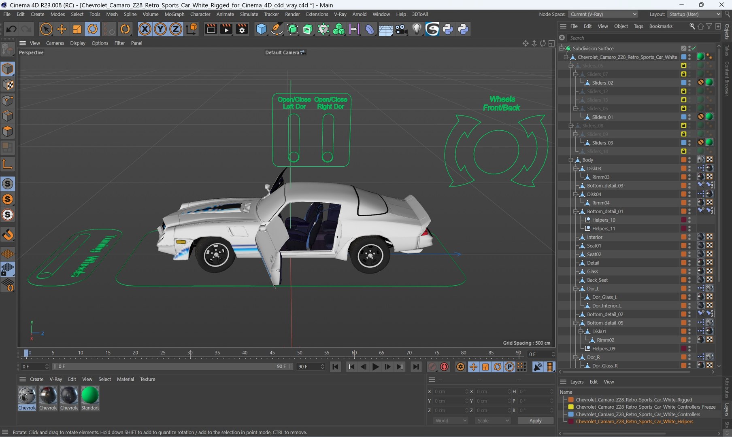The image size is (732, 437).
Task: Open Object Manager Bookmarks menu
Action: [x=661, y=26]
